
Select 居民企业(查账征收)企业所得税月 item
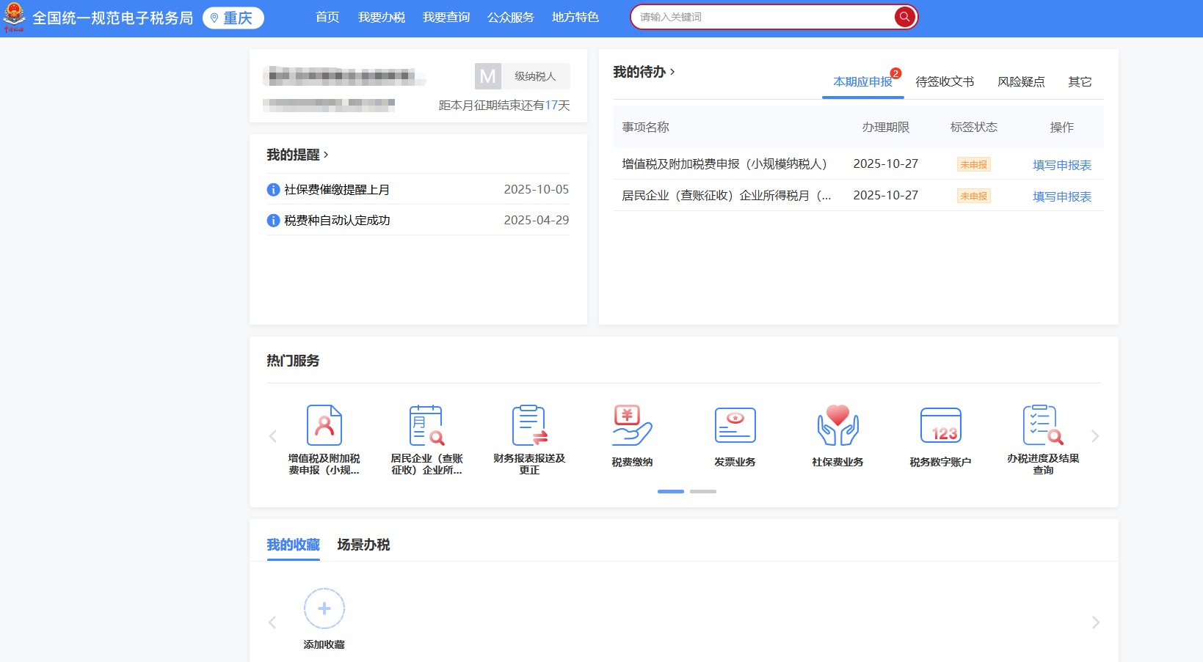coord(727,196)
